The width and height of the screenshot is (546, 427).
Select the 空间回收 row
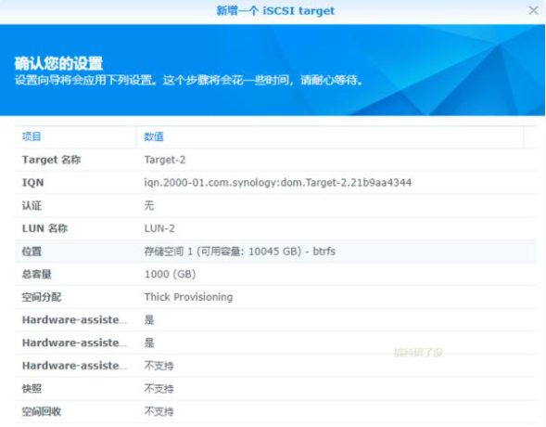(275, 411)
